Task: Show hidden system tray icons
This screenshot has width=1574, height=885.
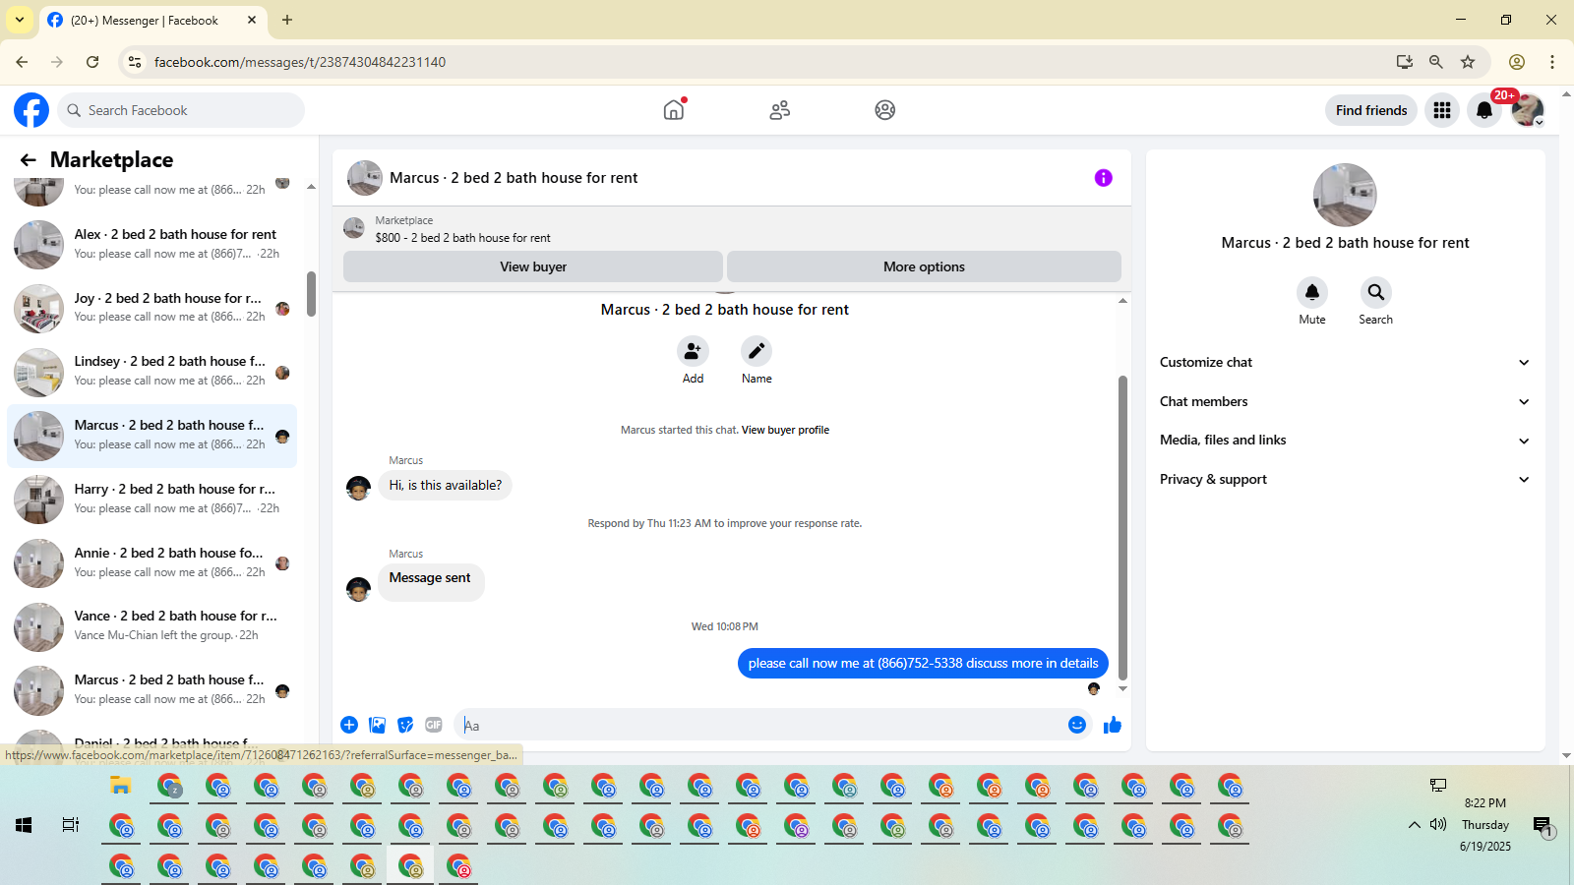Action: pos(1415,825)
